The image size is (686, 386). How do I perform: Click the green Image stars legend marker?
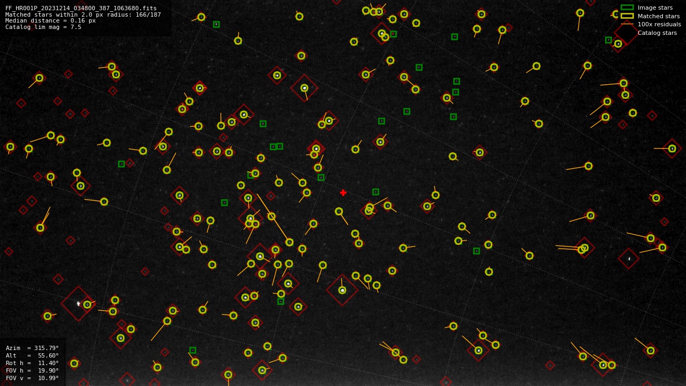[x=627, y=8]
